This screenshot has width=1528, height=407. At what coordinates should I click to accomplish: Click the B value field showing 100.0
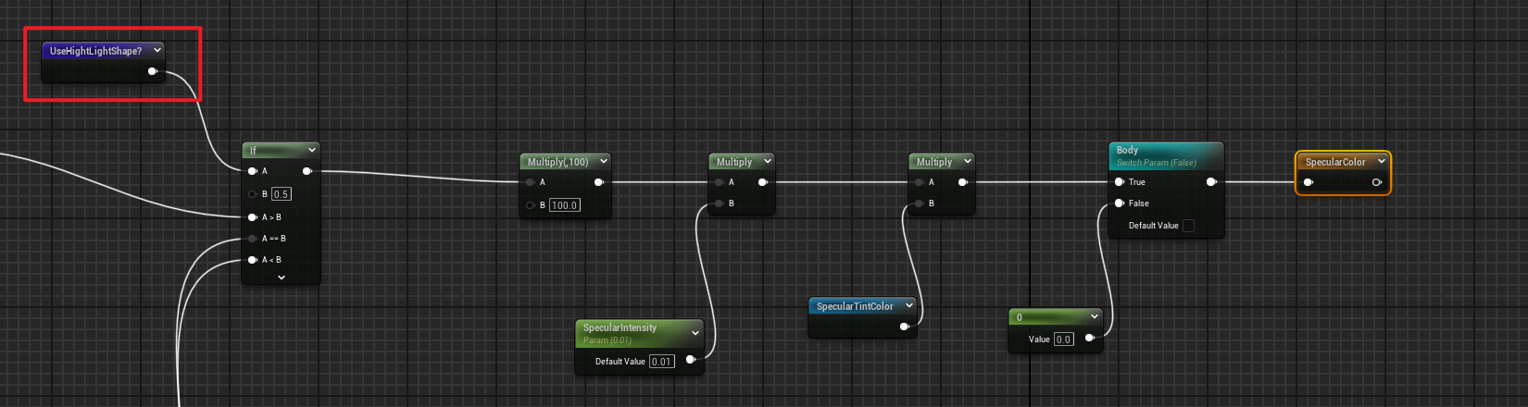coord(565,205)
